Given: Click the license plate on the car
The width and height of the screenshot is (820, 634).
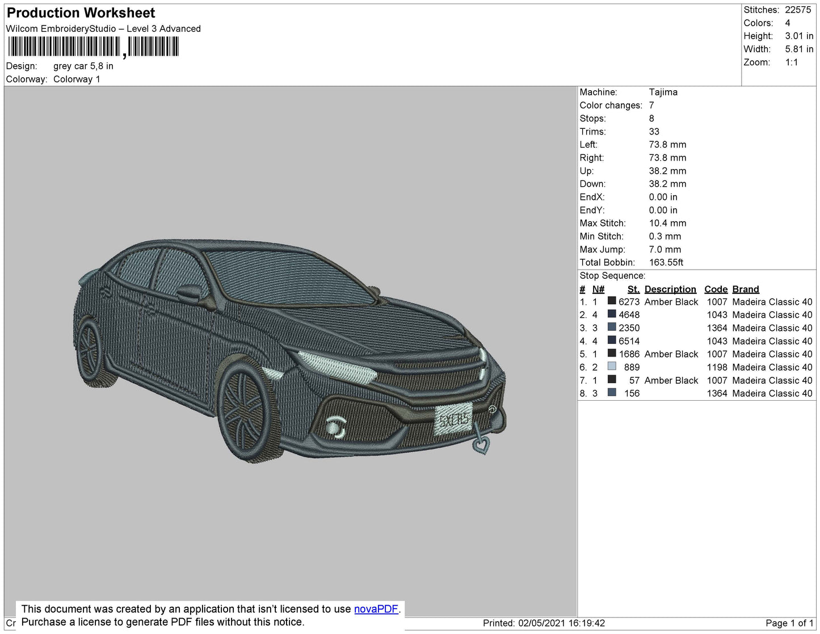Looking at the screenshot, I should (453, 421).
